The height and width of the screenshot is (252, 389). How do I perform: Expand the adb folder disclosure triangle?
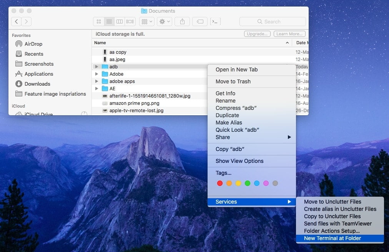(96, 66)
